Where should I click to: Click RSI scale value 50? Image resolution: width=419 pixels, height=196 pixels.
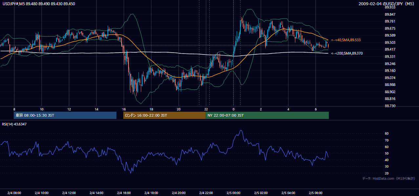(x=387, y=153)
